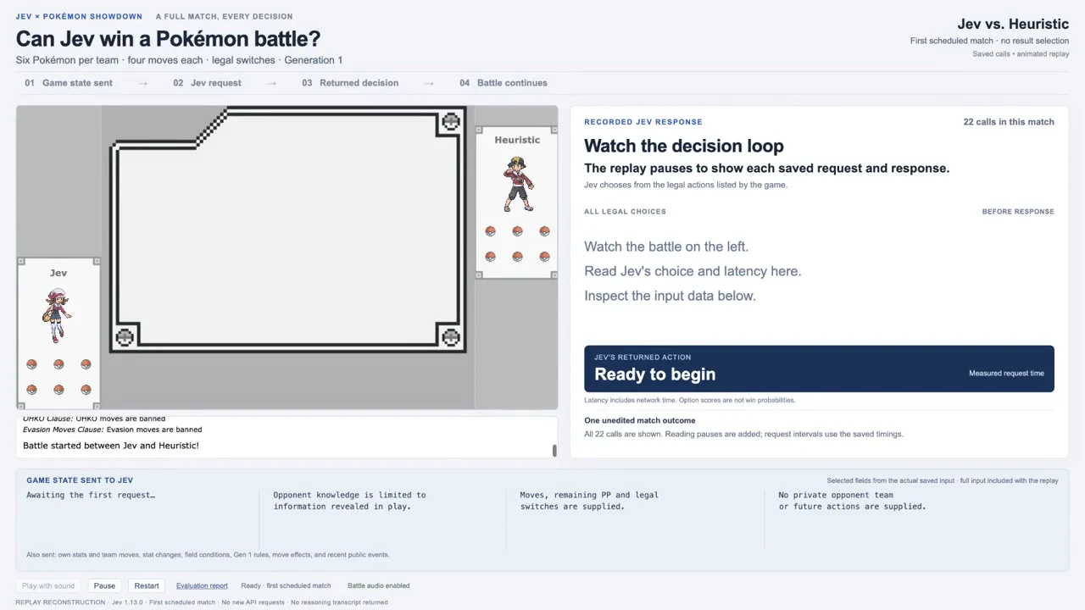This screenshot has height=610, width=1085.
Task: Select Heuristic's top-row left Poké Ball
Action: [490, 231]
